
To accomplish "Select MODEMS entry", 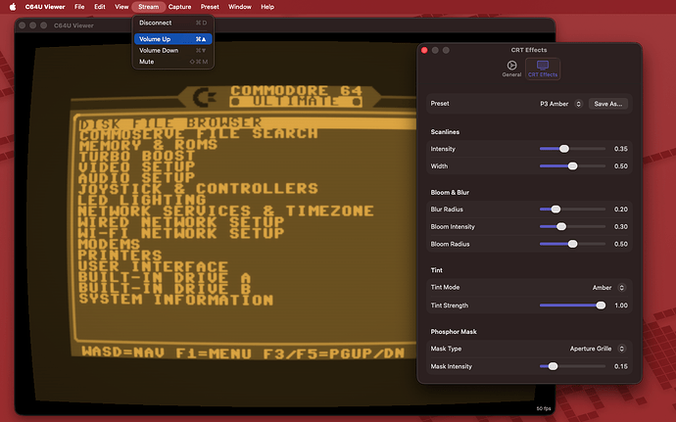I will coord(109,245).
